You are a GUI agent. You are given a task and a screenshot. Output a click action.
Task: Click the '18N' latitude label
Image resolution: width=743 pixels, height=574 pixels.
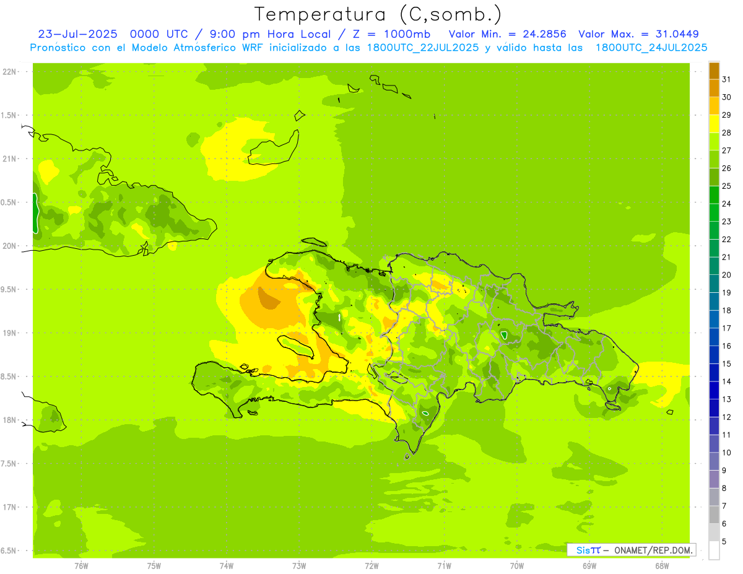tap(11, 420)
